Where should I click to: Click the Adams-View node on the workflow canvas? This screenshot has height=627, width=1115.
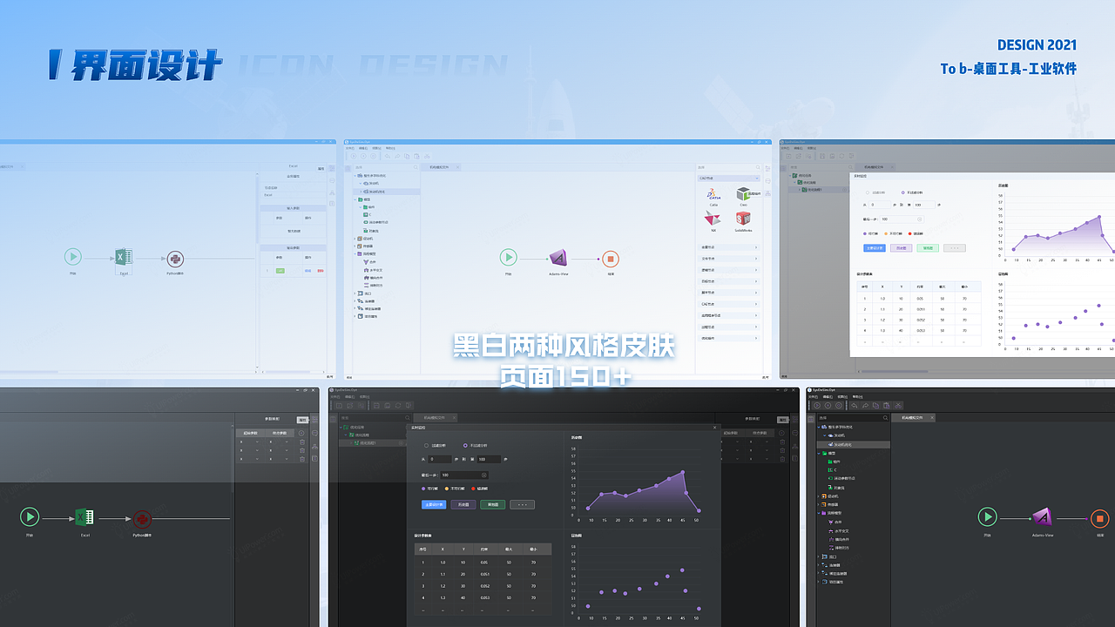click(x=557, y=258)
